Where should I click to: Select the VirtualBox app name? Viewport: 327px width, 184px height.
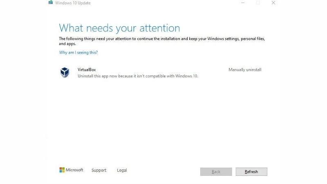click(87, 70)
